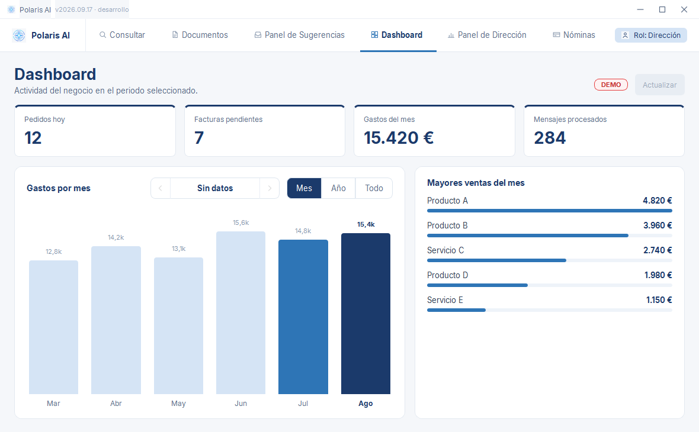Click the Servicio E progress bar

coord(549,311)
